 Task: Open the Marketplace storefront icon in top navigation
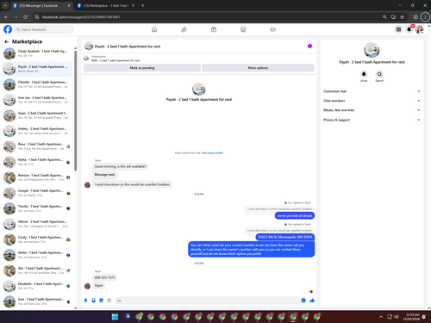pos(243,29)
